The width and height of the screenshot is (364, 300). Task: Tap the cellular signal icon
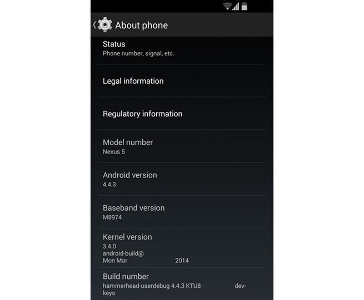point(236,7)
